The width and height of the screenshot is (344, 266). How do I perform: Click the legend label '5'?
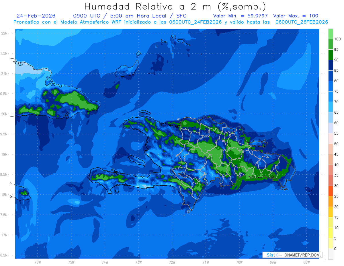[335, 238]
